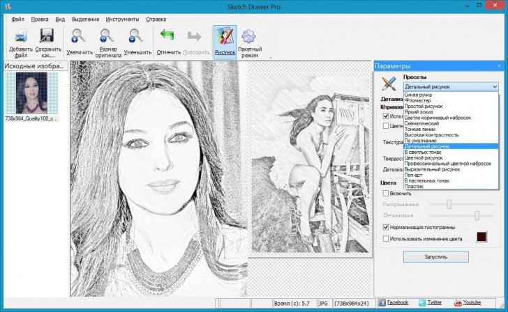Click the JPG status bar entry
The image size is (508, 312).
point(323,304)
